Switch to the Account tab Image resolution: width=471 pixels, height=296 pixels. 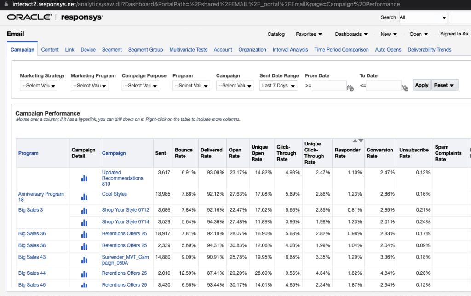click(223, 50)
